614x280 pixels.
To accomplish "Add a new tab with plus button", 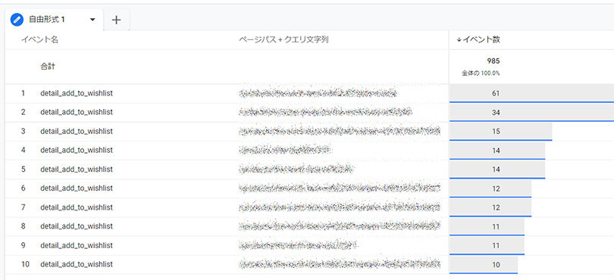I will (116, 20).
